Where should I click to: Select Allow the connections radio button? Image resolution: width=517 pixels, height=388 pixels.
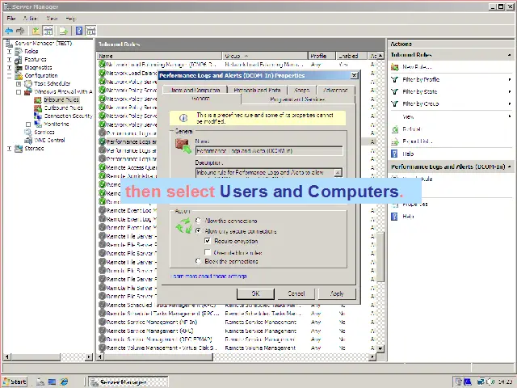coord(198,221)
